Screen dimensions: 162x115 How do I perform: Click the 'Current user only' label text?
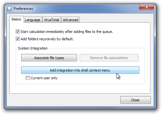click(x=44, y=78)
